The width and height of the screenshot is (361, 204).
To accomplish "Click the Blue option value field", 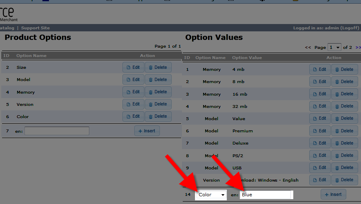I will coord(266,195).
